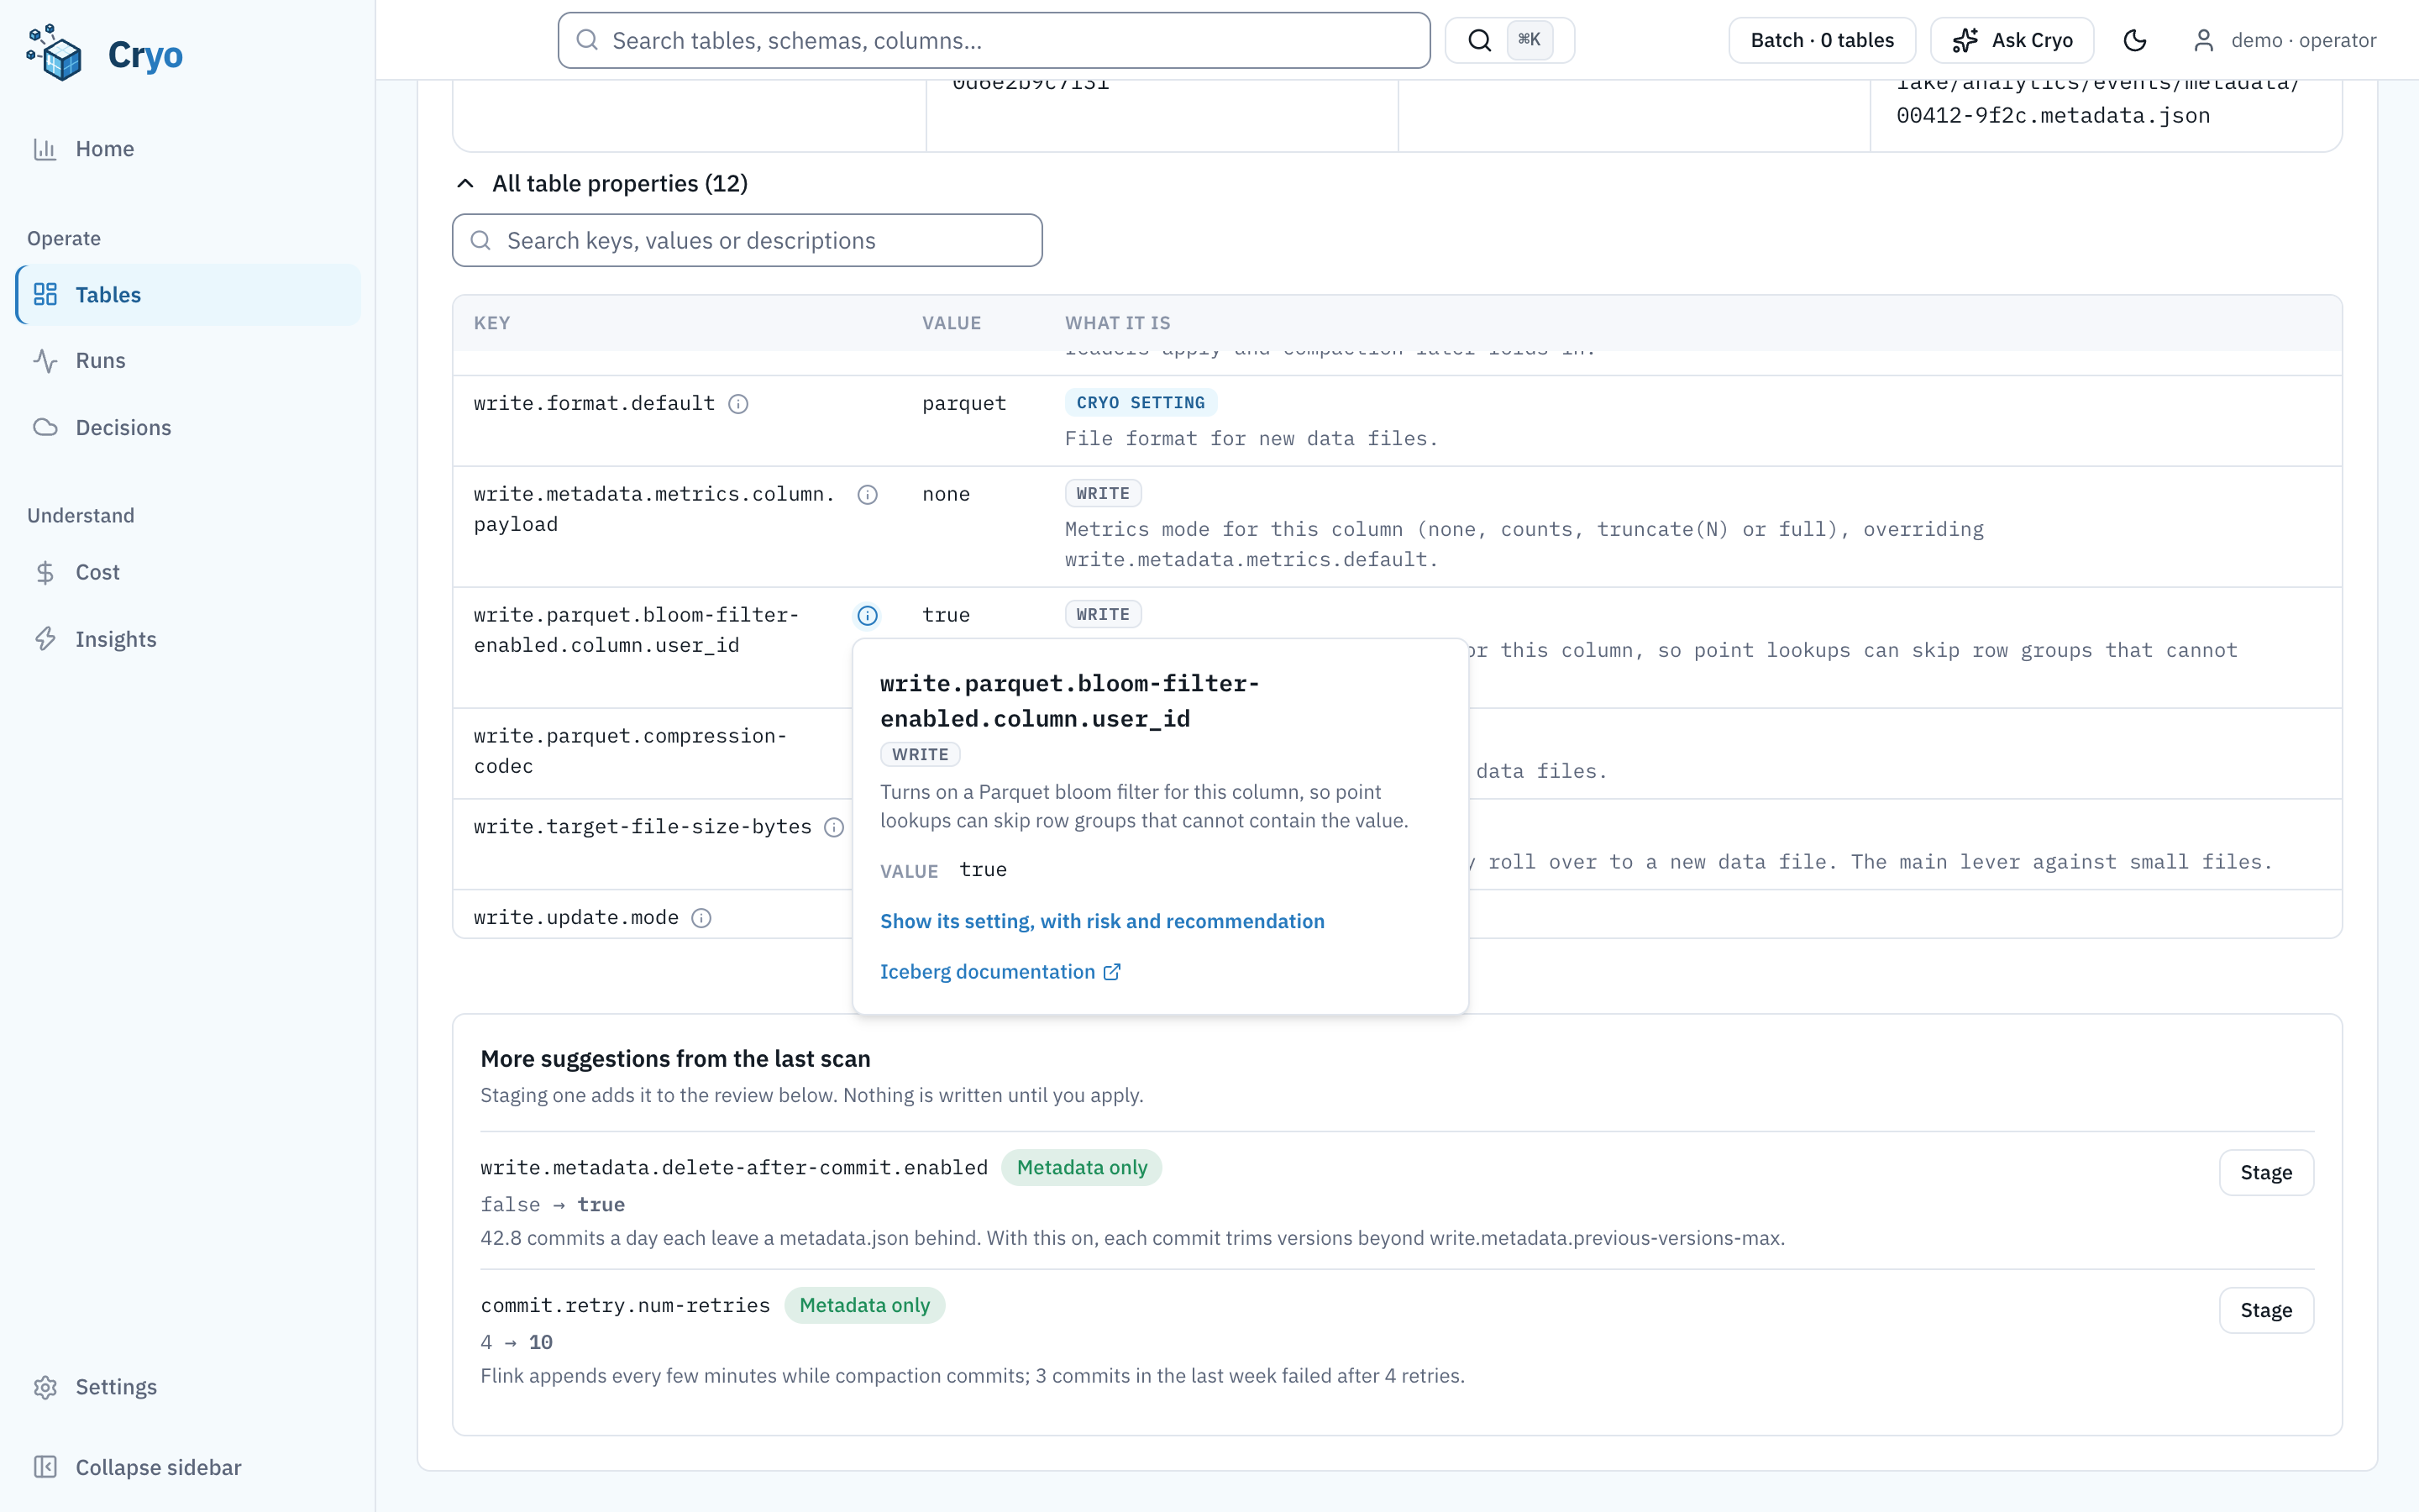Click the value none in the payload metrics row
2419x1512 pixels.
946,494
